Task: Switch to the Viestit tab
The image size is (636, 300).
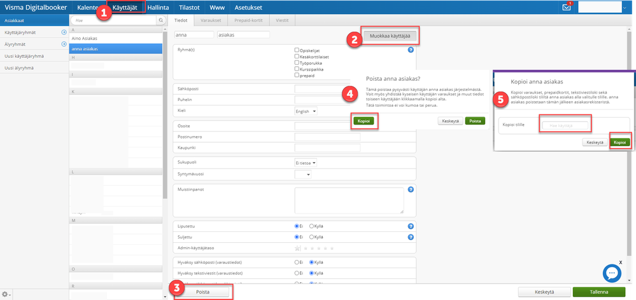Action: pyautogui.click(x=282, y=20)
